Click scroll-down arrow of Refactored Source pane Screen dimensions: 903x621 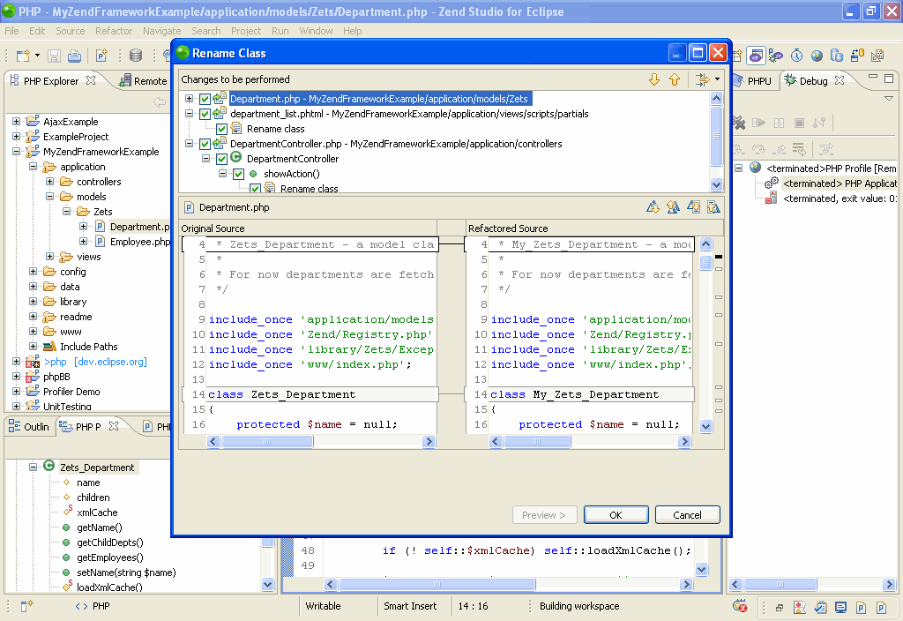705,426
